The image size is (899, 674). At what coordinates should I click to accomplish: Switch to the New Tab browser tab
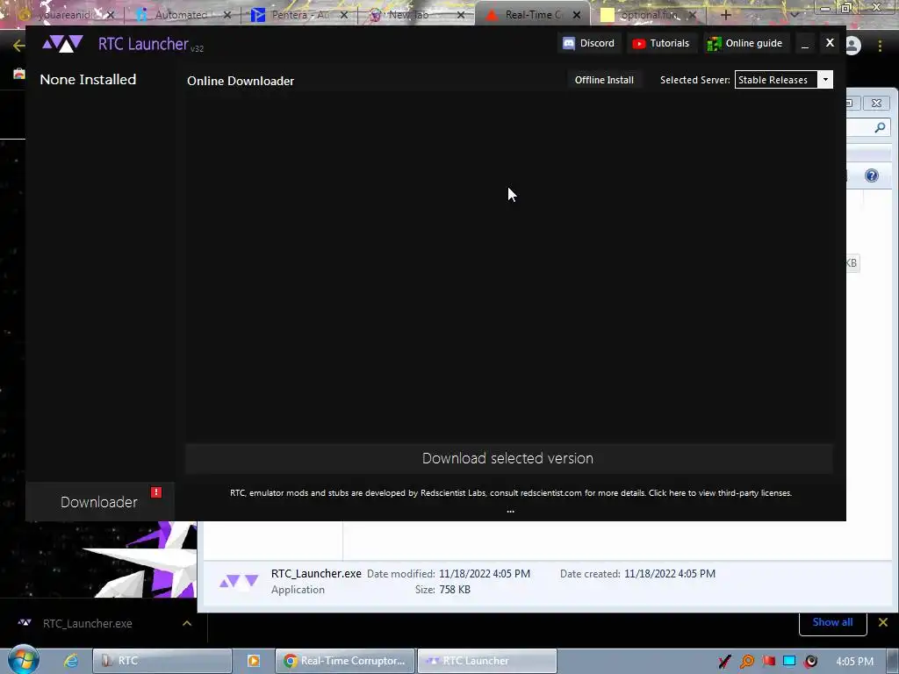coord(415,15)
